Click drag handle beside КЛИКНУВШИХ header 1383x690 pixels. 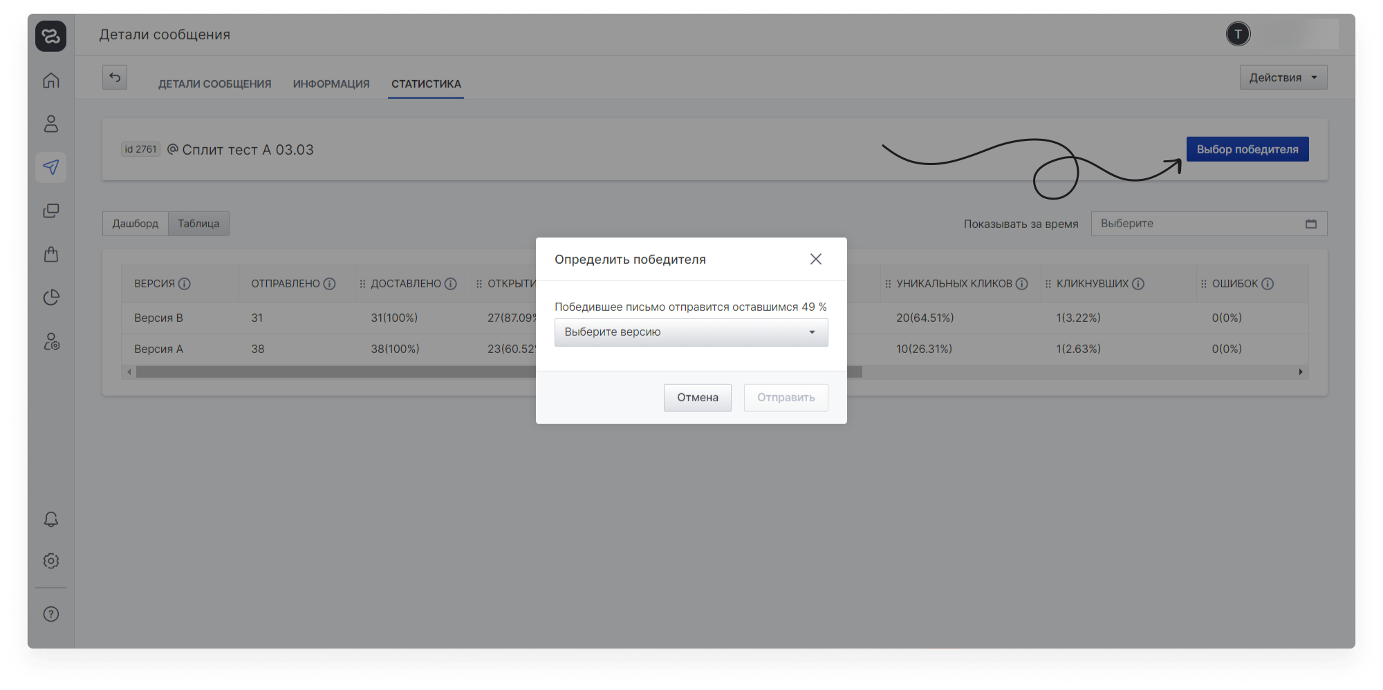pyautogui.click(x=1048, y=284)
